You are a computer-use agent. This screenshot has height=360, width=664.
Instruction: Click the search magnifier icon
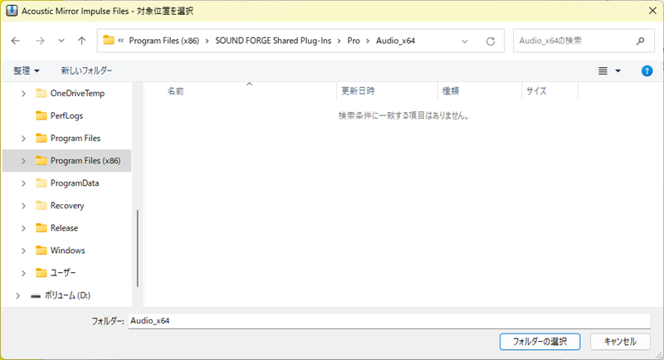point(639,41)
